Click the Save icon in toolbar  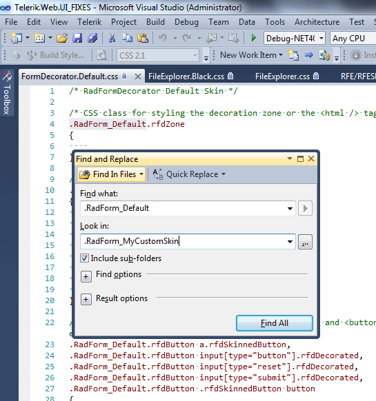77,38
